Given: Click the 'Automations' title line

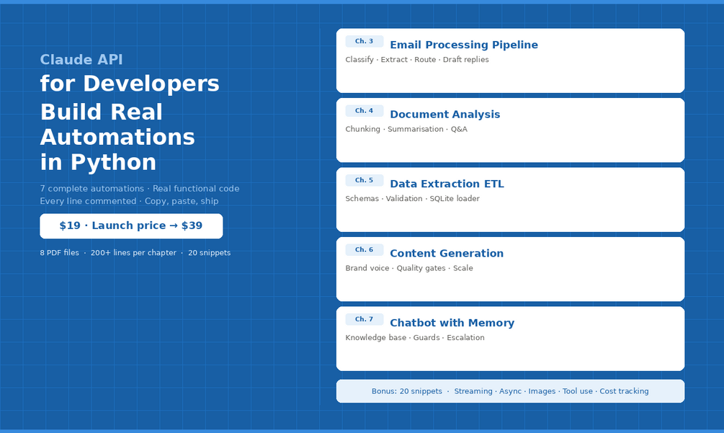Looking at the screenshot, I should click(x=117, y=137).
